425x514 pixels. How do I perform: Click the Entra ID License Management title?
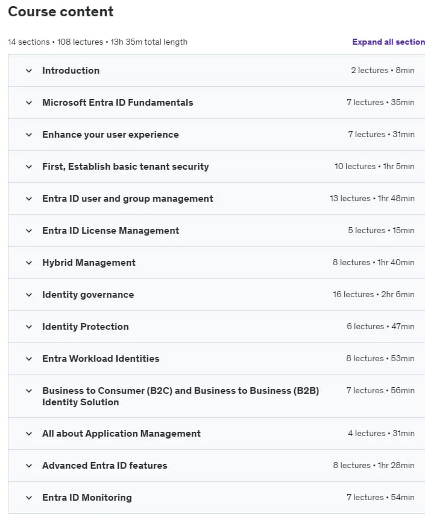click(110, 231)
